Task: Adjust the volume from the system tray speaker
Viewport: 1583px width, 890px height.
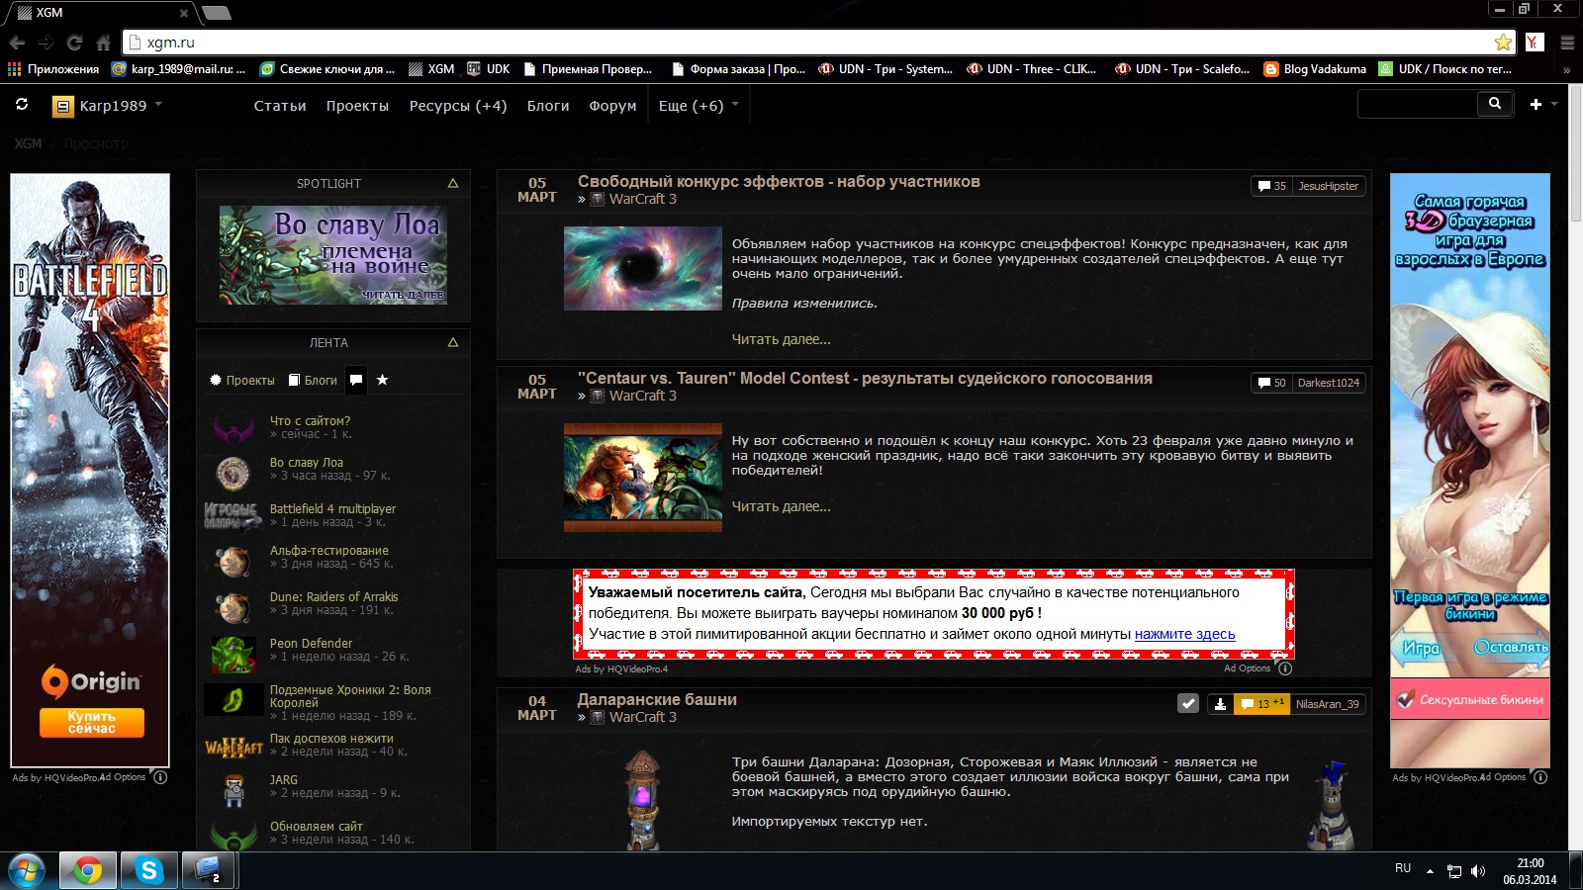Action: click(1478, 871)
